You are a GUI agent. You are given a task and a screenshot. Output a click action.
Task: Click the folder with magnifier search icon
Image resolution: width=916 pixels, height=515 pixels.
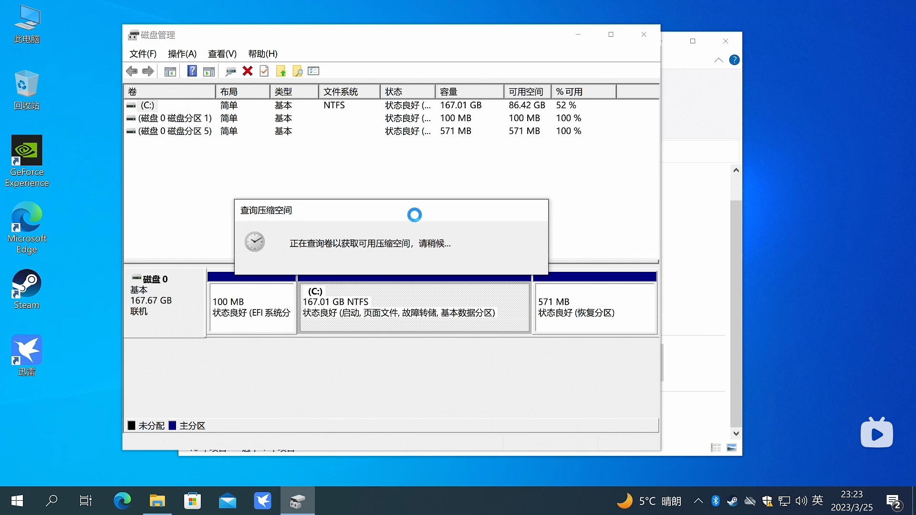pyautogui.click(x=297, y=72)
